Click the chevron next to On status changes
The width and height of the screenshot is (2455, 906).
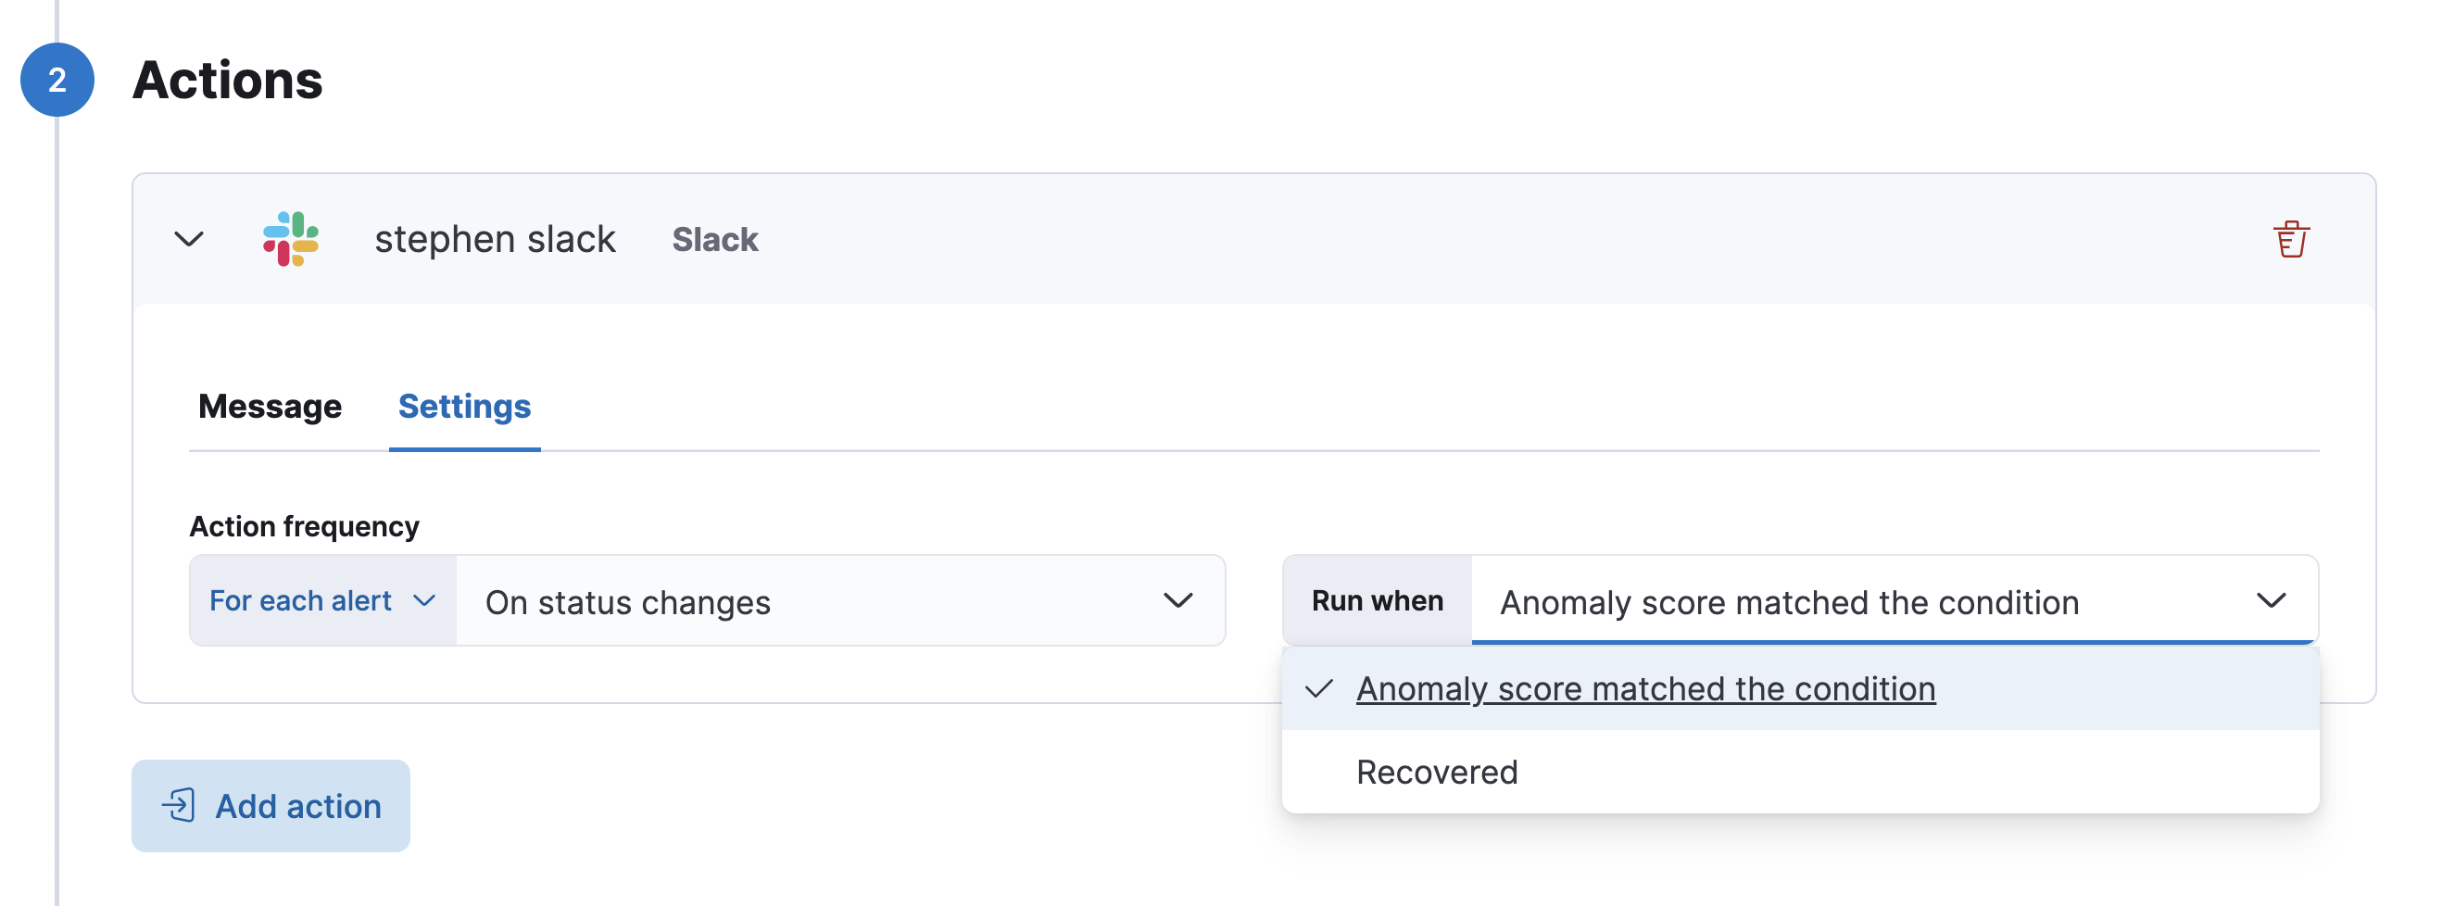[x=1178, y=601]
